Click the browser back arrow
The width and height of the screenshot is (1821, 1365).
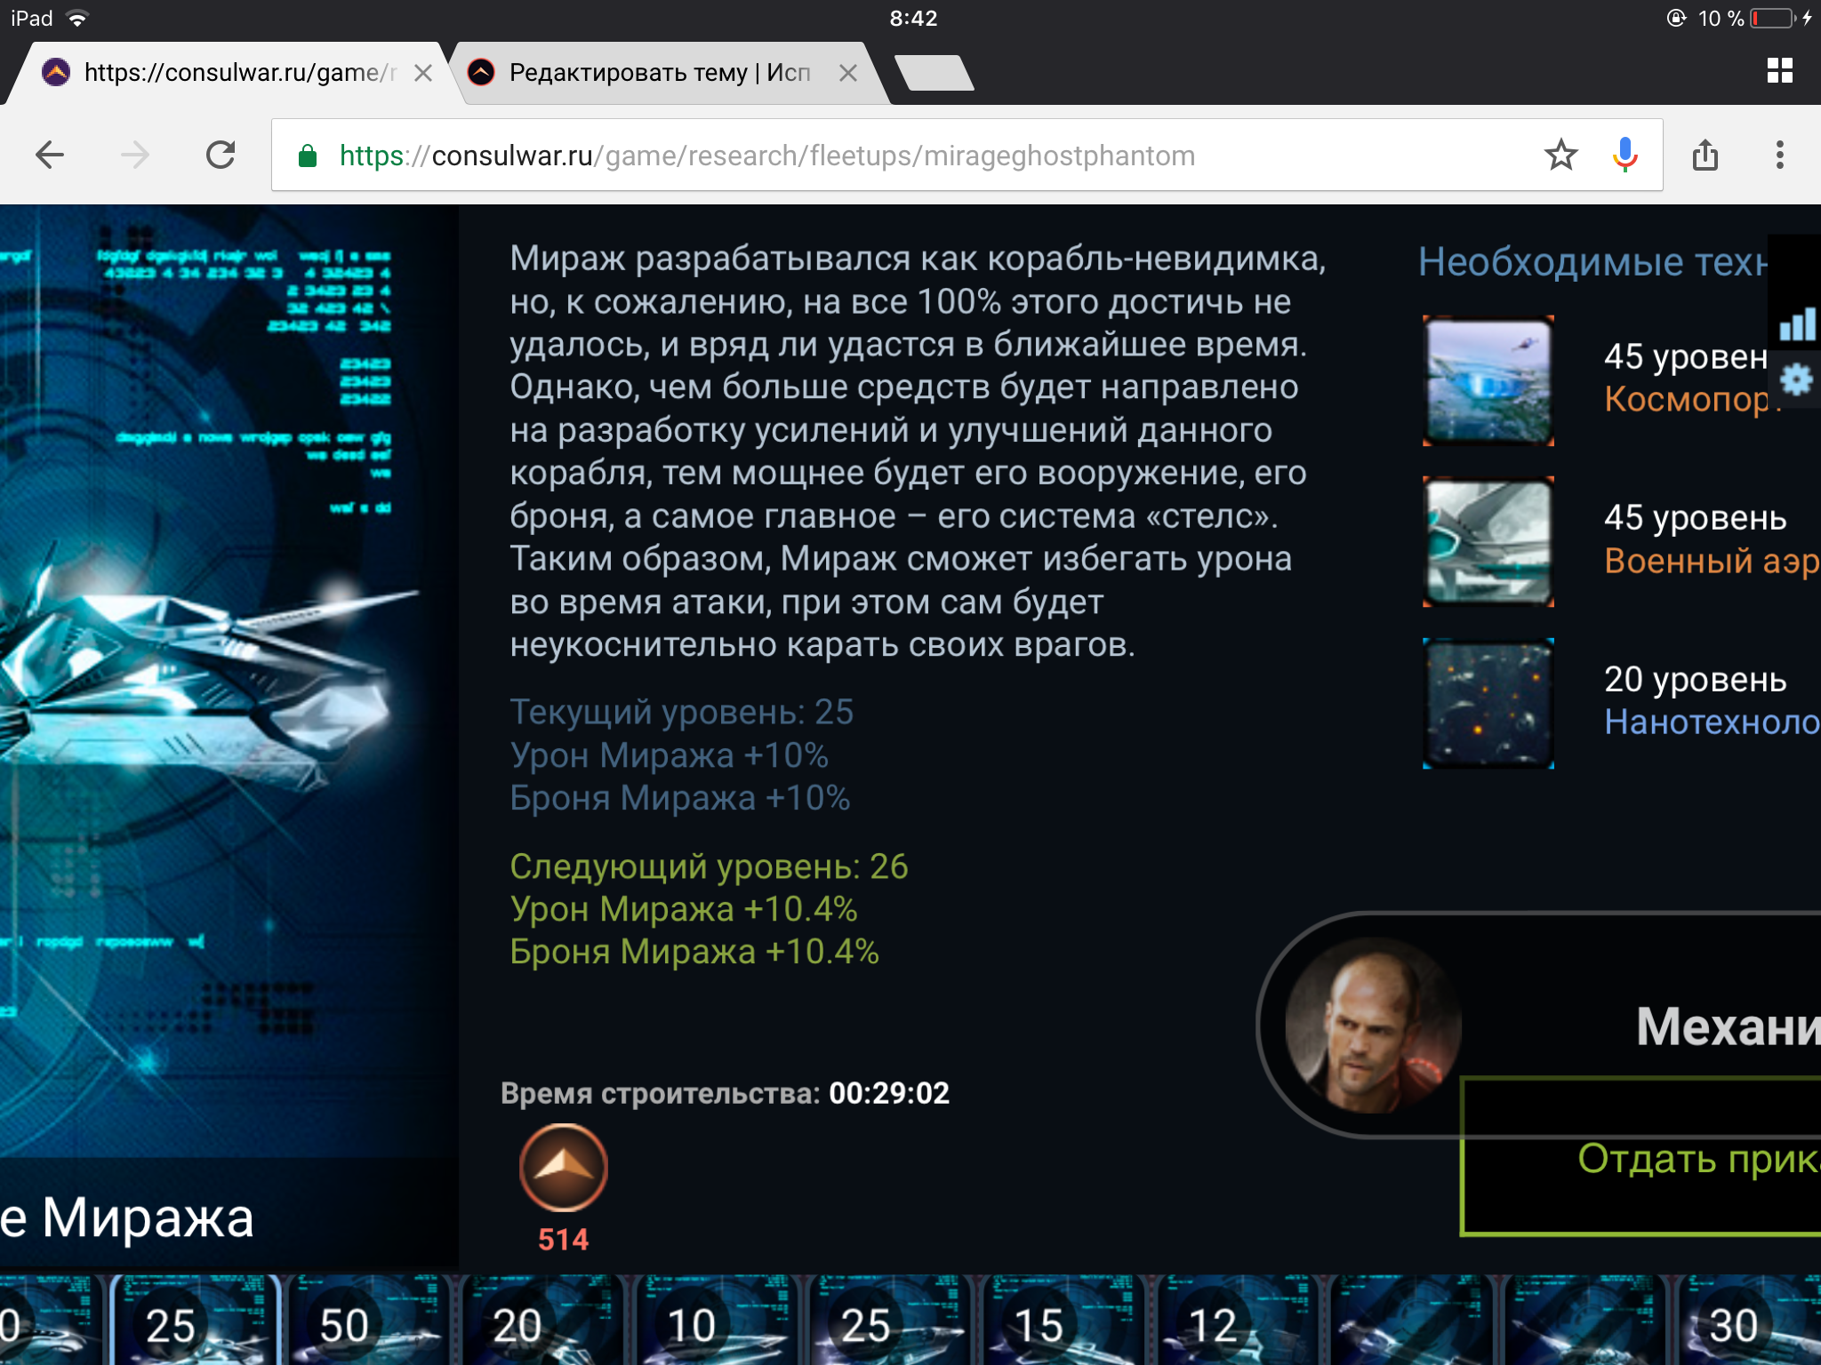click(50, 156)
